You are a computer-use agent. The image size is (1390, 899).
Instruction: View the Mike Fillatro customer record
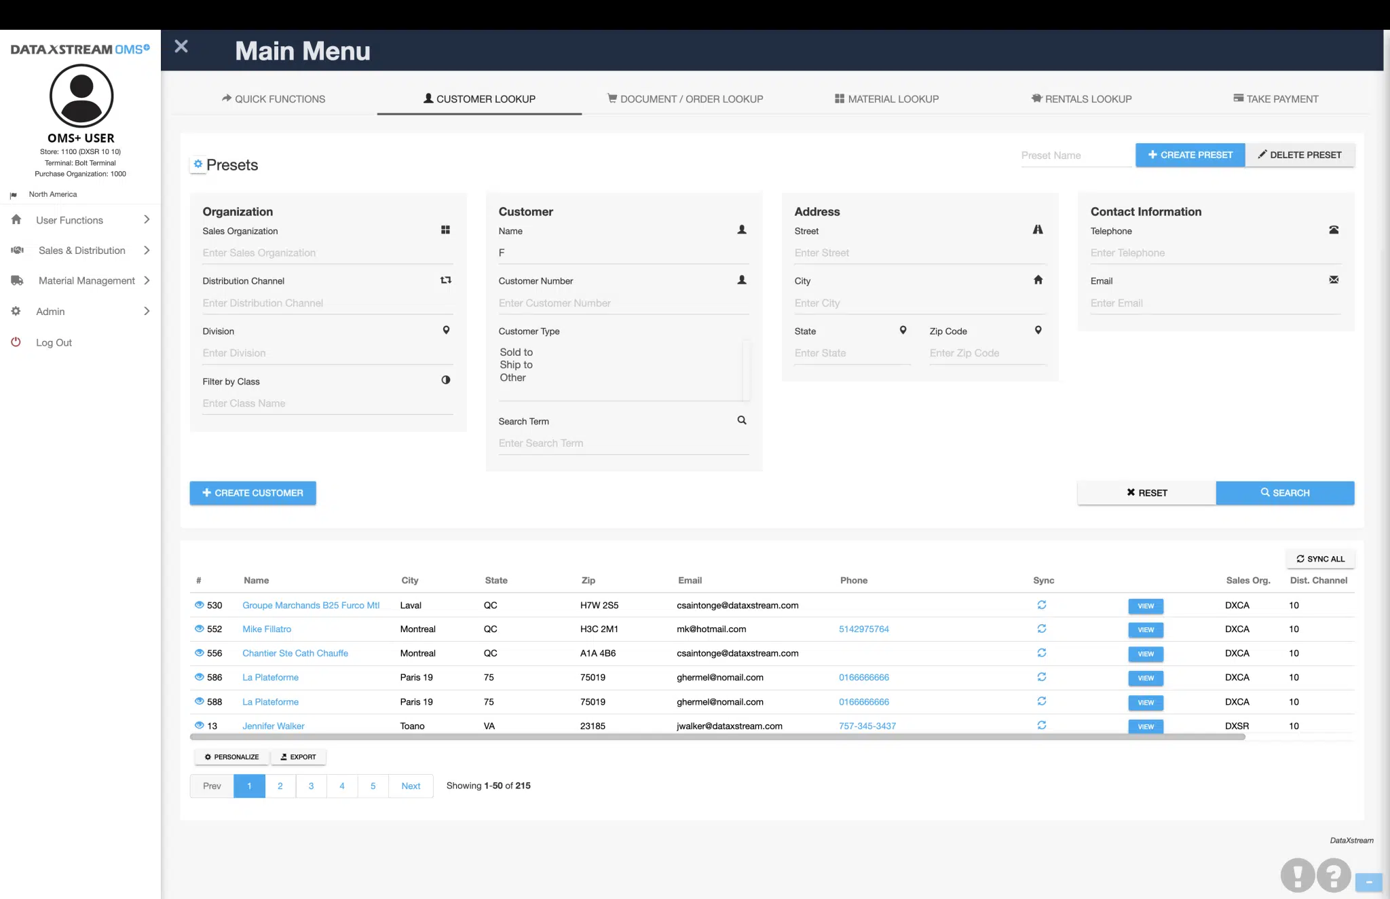tap(1146, 630)
